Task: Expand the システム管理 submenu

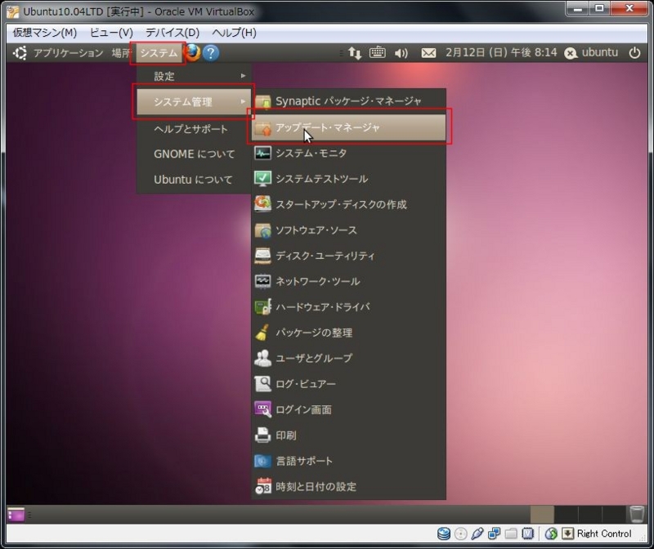Action: pos(194,102)
